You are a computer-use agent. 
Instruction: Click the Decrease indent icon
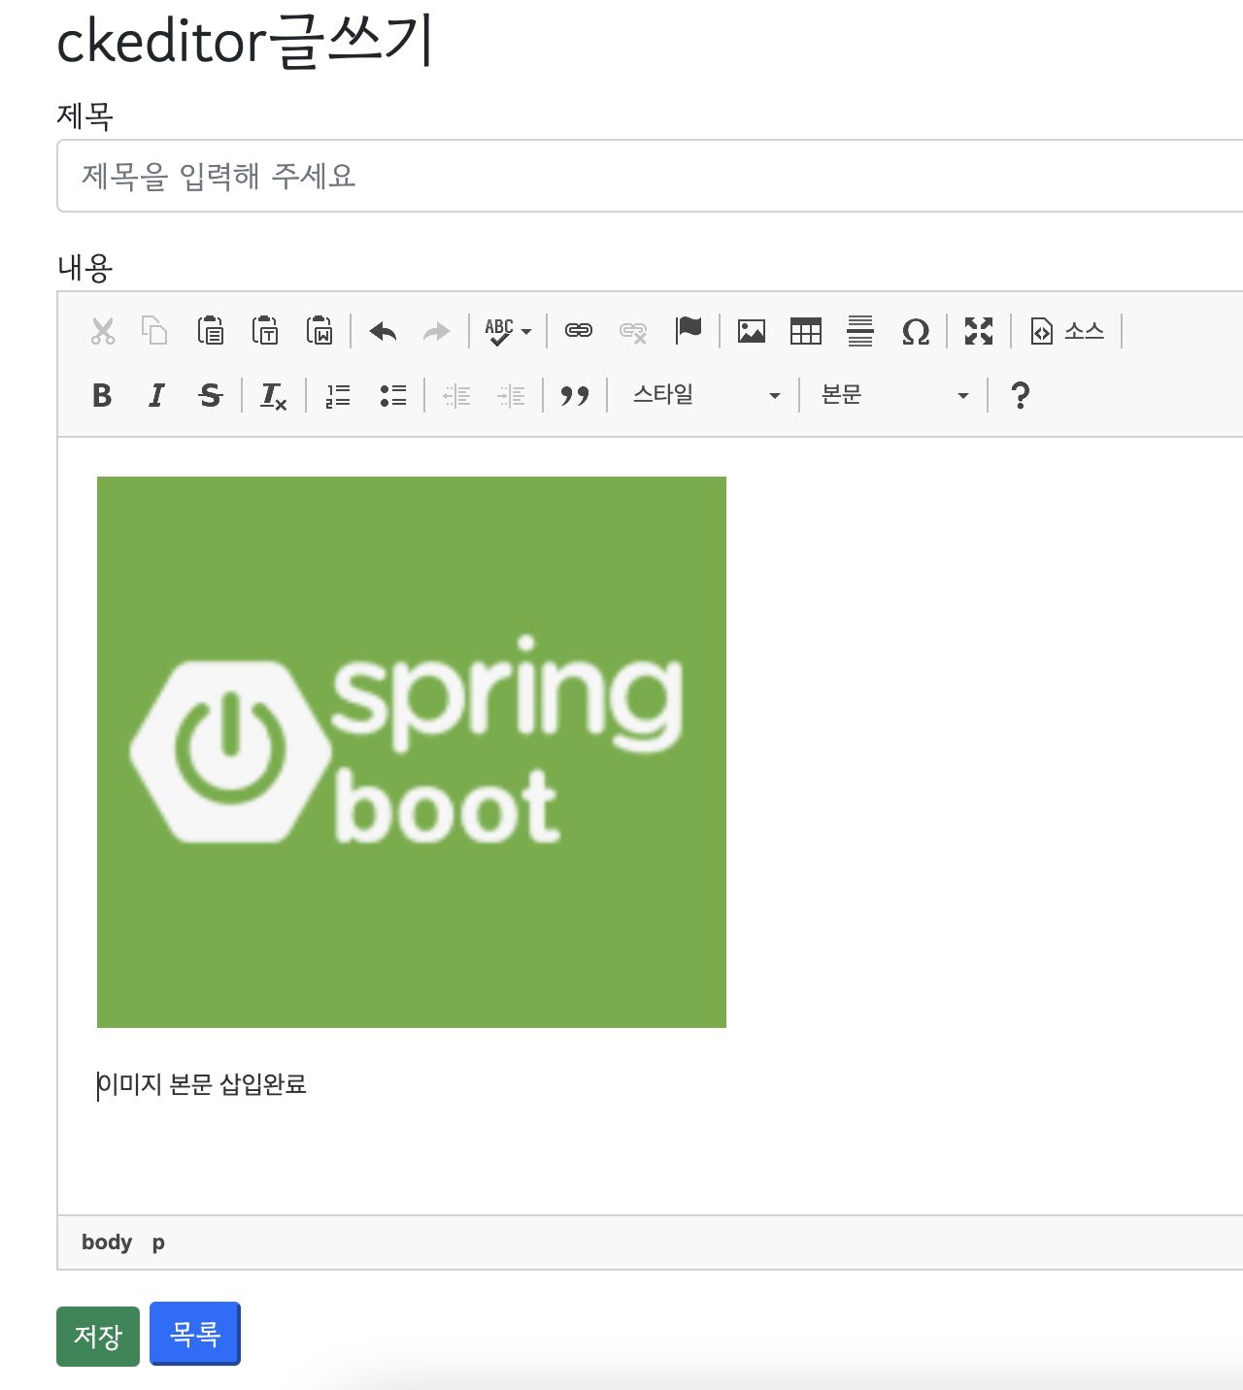[x=456, y=395]
